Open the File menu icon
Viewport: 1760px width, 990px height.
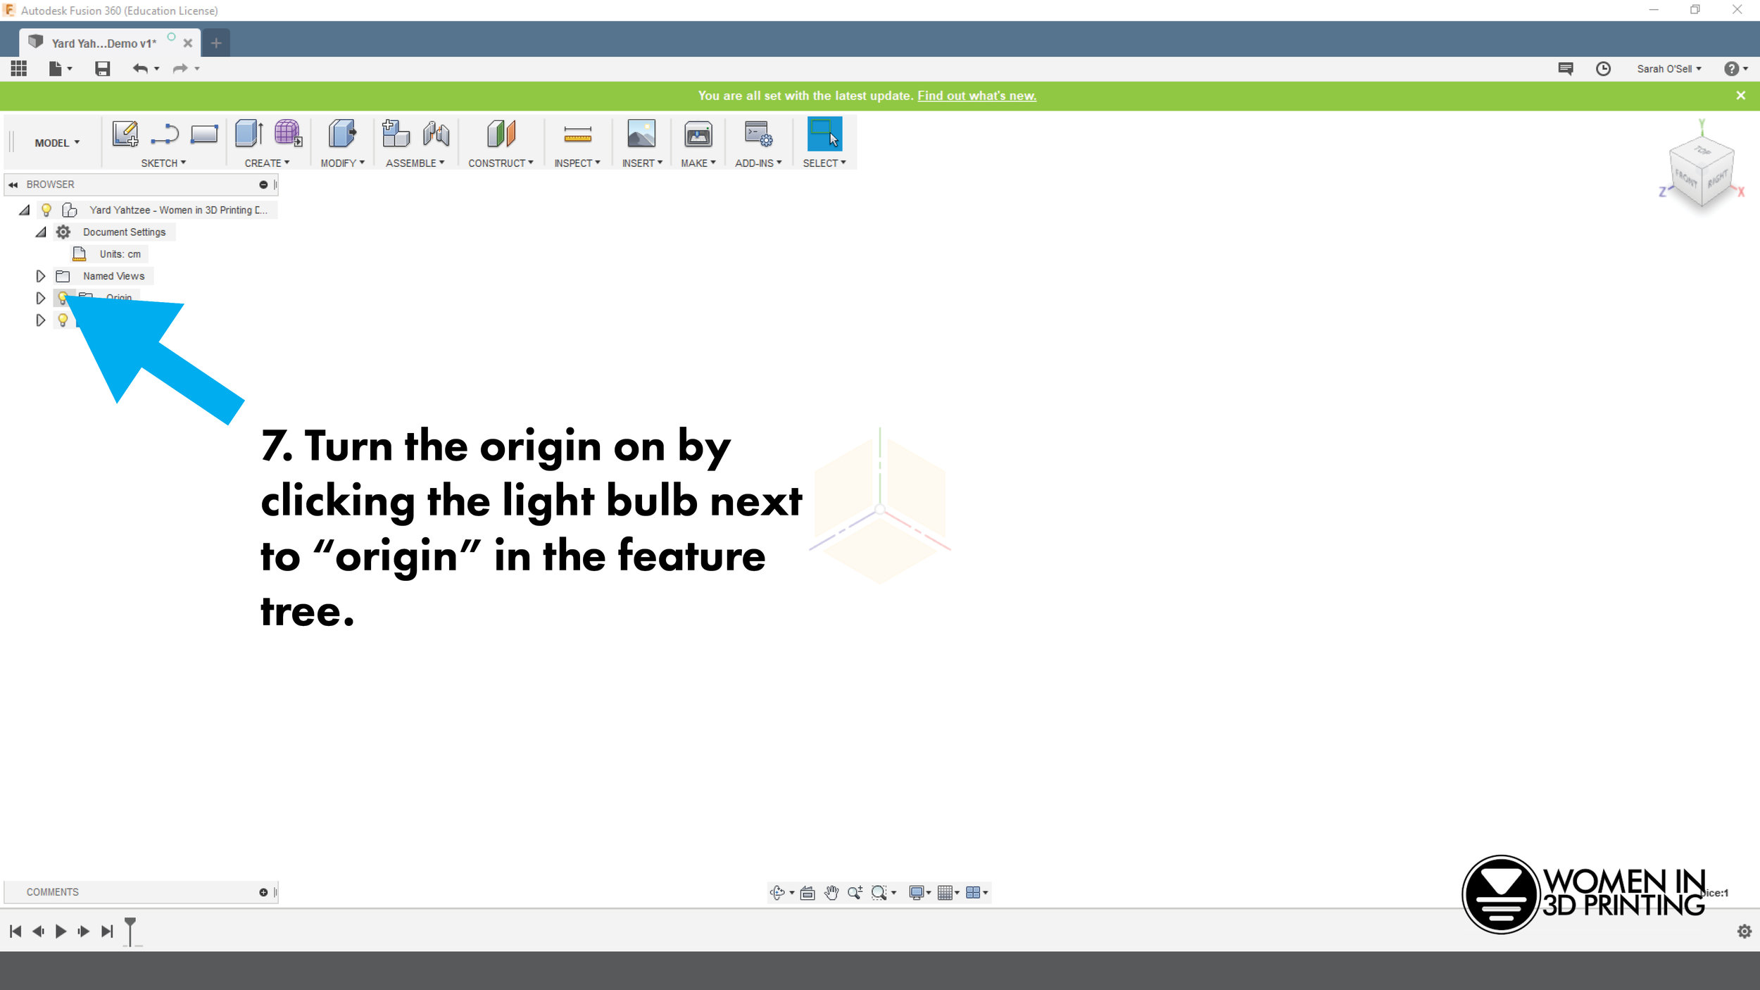pos(60,68)
